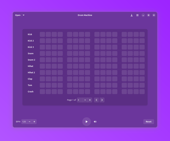Toggle the second Hihat 2 step
Screen dimensions: 170x141
click(x=48, y=73)
